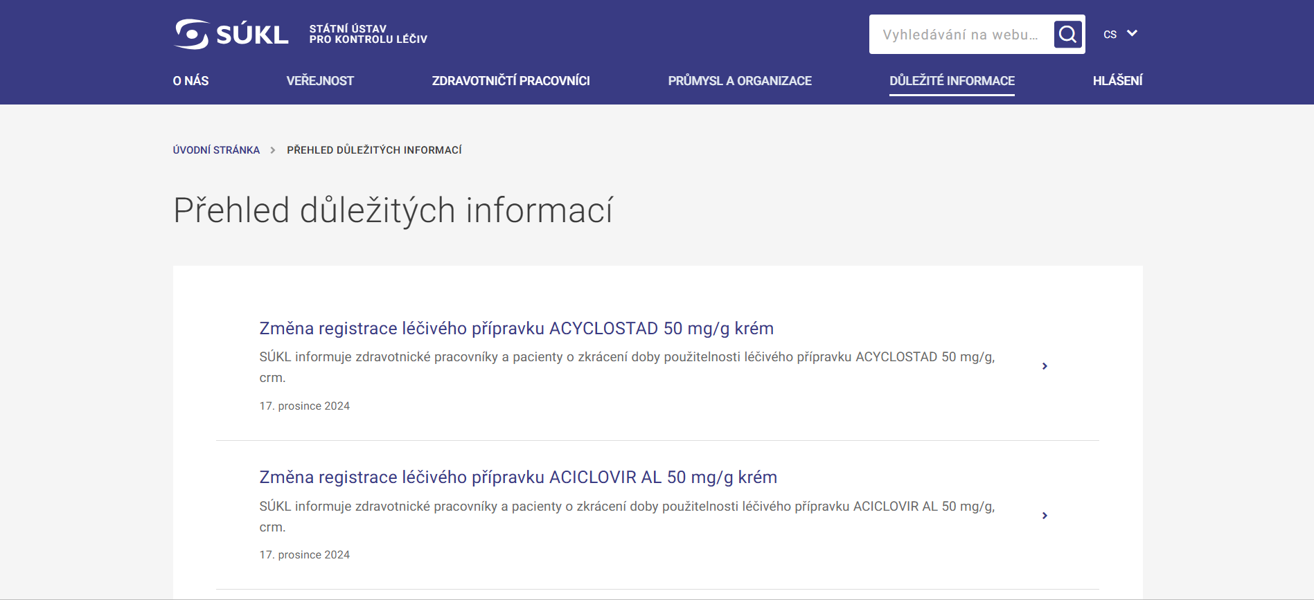The width and height of the screenshot is (1314, 600).
Task: Click the ACYCLOSTAD article description text
Action: coord(627,367)
